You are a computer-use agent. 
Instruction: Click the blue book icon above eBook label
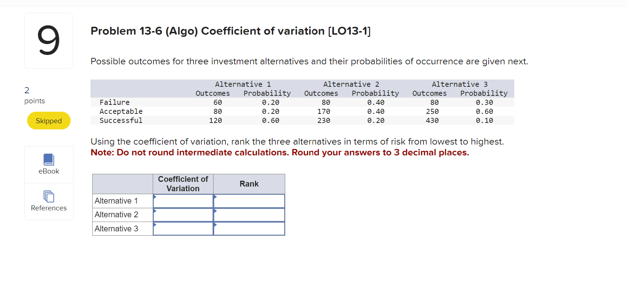click(49, 159)
